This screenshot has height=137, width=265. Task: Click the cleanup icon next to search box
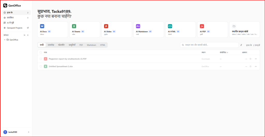pyautogui.click(x=241, y=45)
